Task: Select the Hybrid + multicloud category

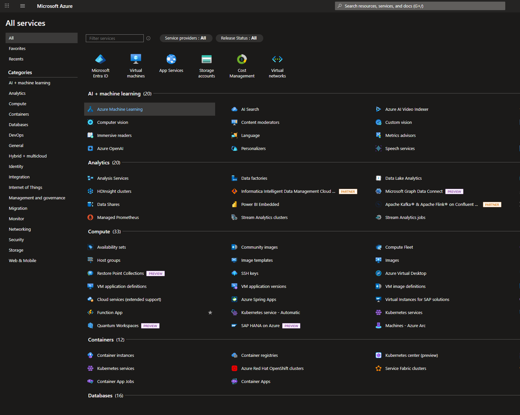Action: point(28,156)
